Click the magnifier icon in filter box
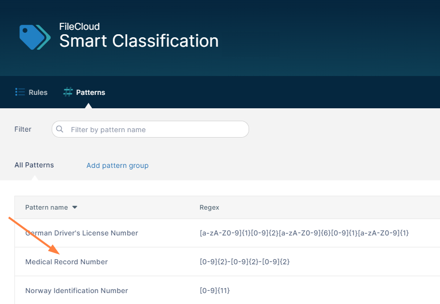This screenshot has height=304, width=440. (60, 129)
